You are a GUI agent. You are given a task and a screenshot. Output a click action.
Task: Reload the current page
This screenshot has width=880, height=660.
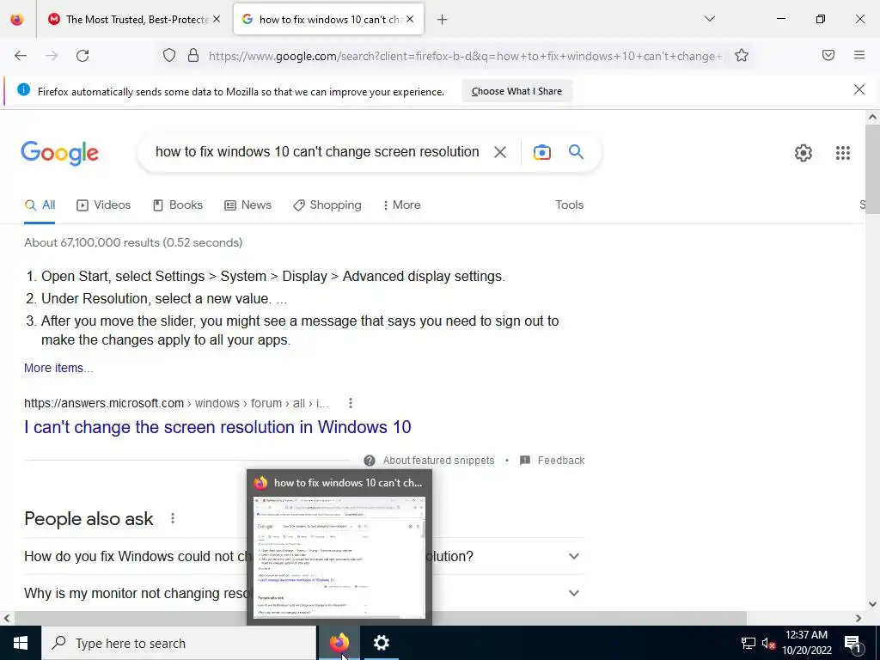click(x=82, y=56)
